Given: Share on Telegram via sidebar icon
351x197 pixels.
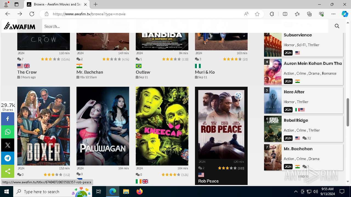Looking at the screenshot, I should [x=8, y=158].
